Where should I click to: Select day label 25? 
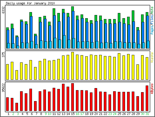pyautogui.click(x=119, y=114)
